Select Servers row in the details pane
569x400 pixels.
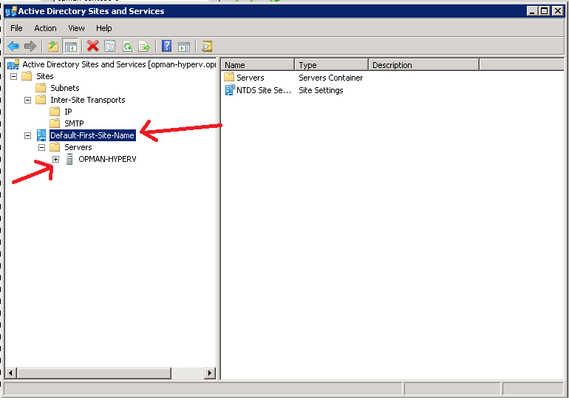pos(250,78)
